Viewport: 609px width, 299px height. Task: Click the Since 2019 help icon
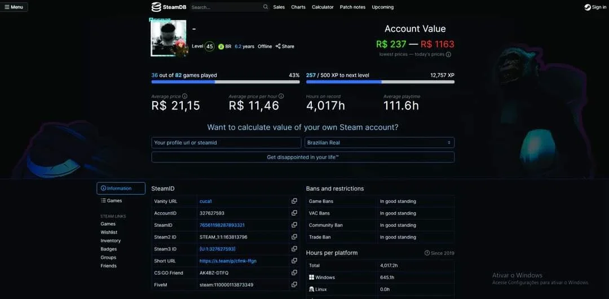click(427, 253)
